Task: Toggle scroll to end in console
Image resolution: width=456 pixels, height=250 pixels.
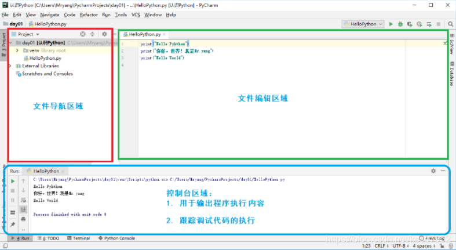Action: pyautogui.click(x=23, y=209)
